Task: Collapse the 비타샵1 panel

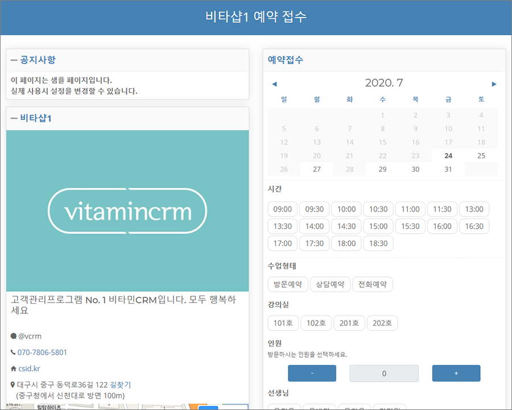Action: pyautogui.click(x=14, y=118)
